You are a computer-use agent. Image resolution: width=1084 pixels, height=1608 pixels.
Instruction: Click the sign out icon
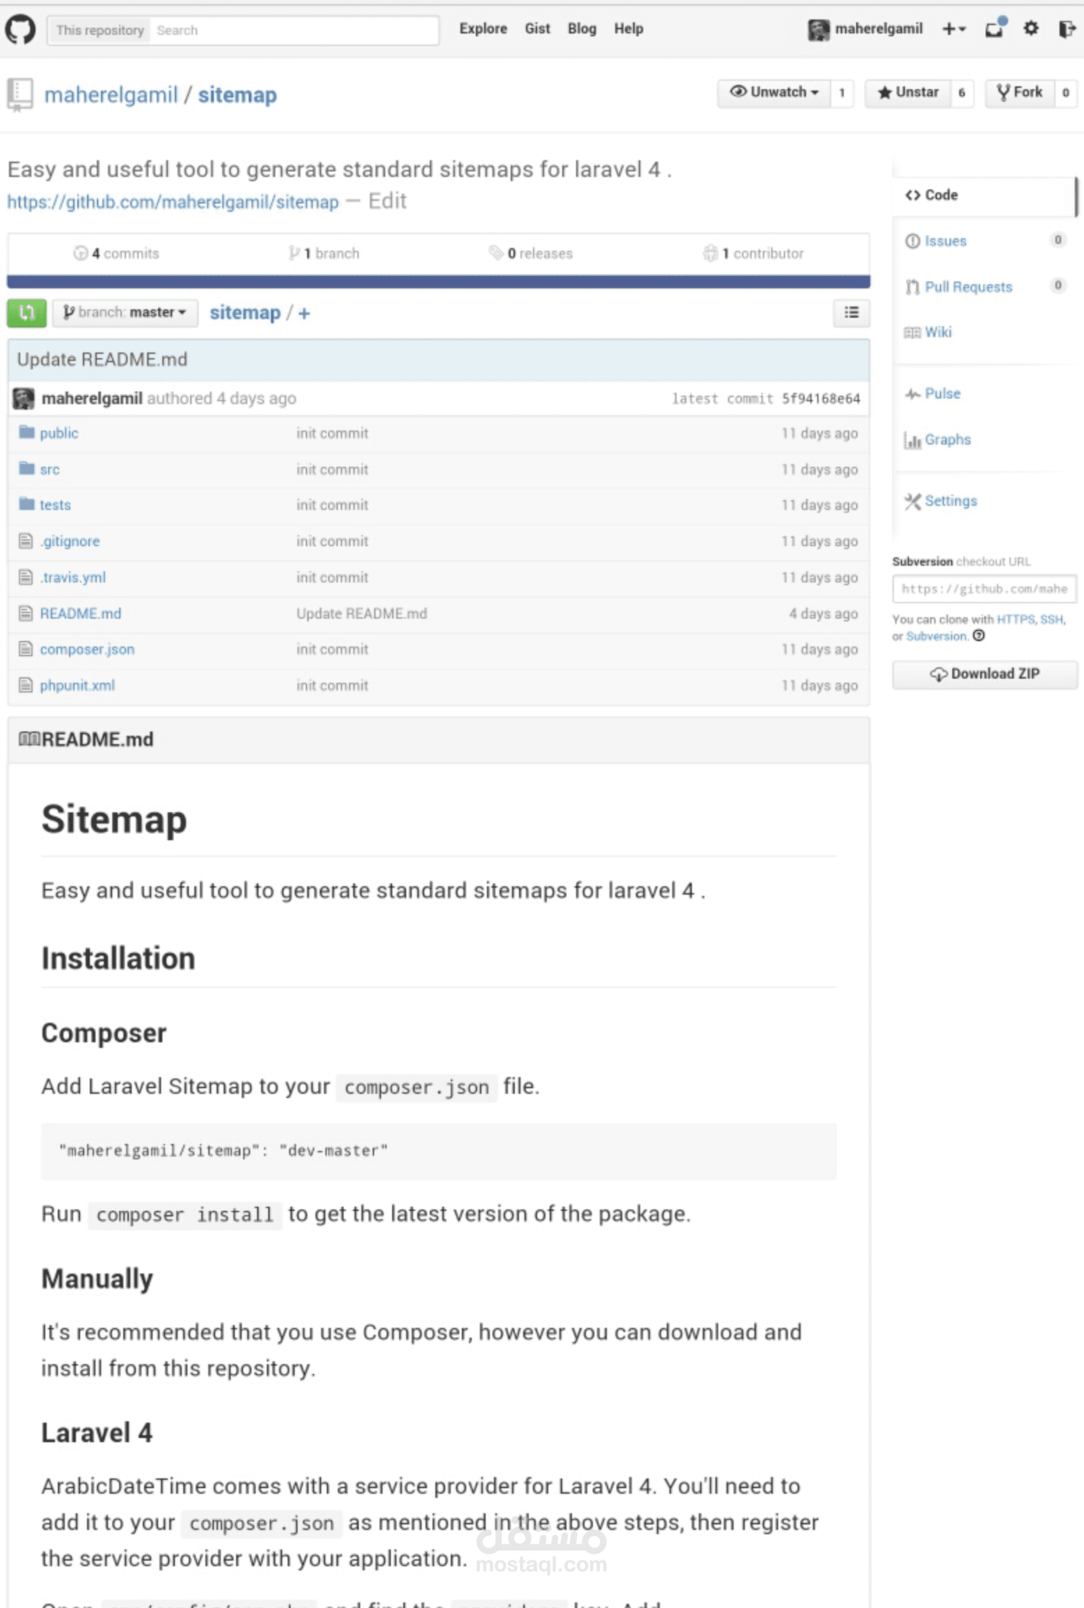[1066, 29]
